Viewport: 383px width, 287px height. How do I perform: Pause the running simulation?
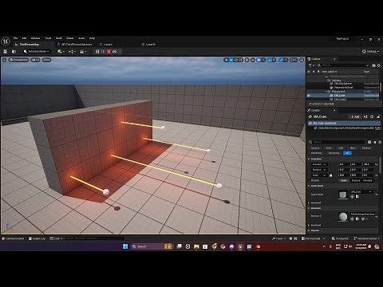point(97,52)
